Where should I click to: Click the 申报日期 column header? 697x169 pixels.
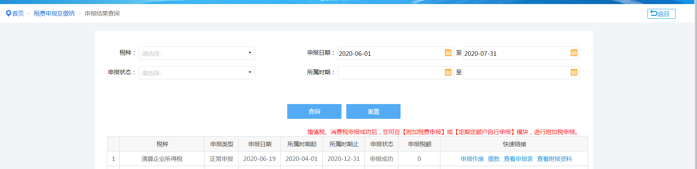point(260,144)
